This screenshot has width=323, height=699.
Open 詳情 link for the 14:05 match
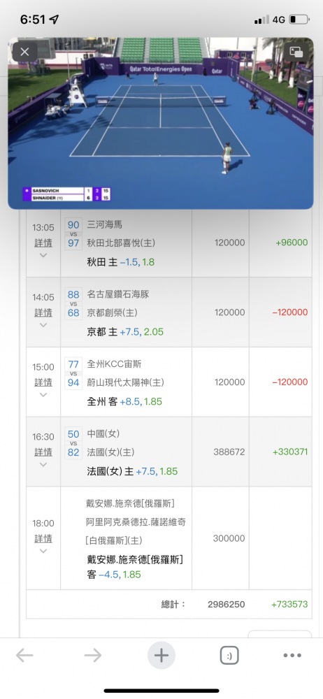(43, 312)
